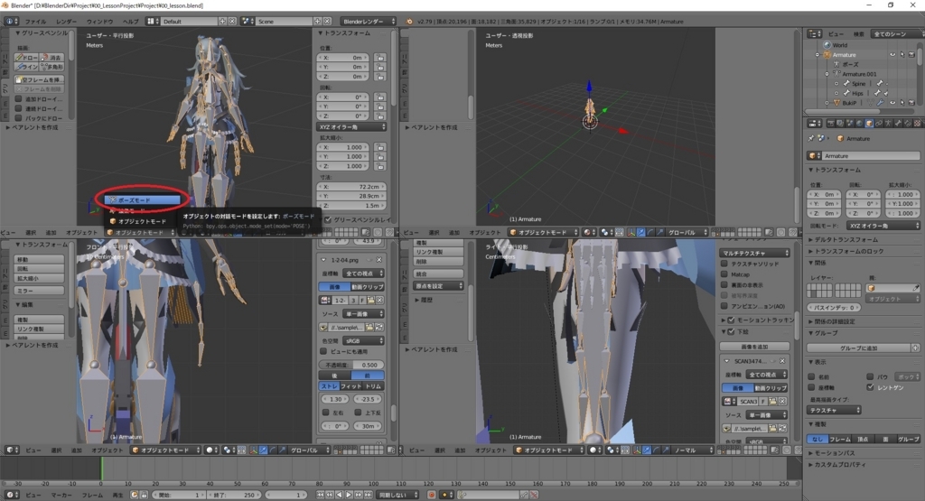
Task: Open the ウィンドウ menu
Action: click(x=99, y=22)
